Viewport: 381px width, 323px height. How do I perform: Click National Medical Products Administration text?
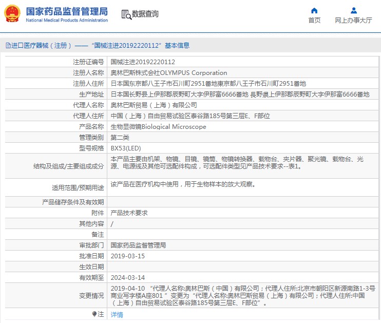tap(67, 20)
